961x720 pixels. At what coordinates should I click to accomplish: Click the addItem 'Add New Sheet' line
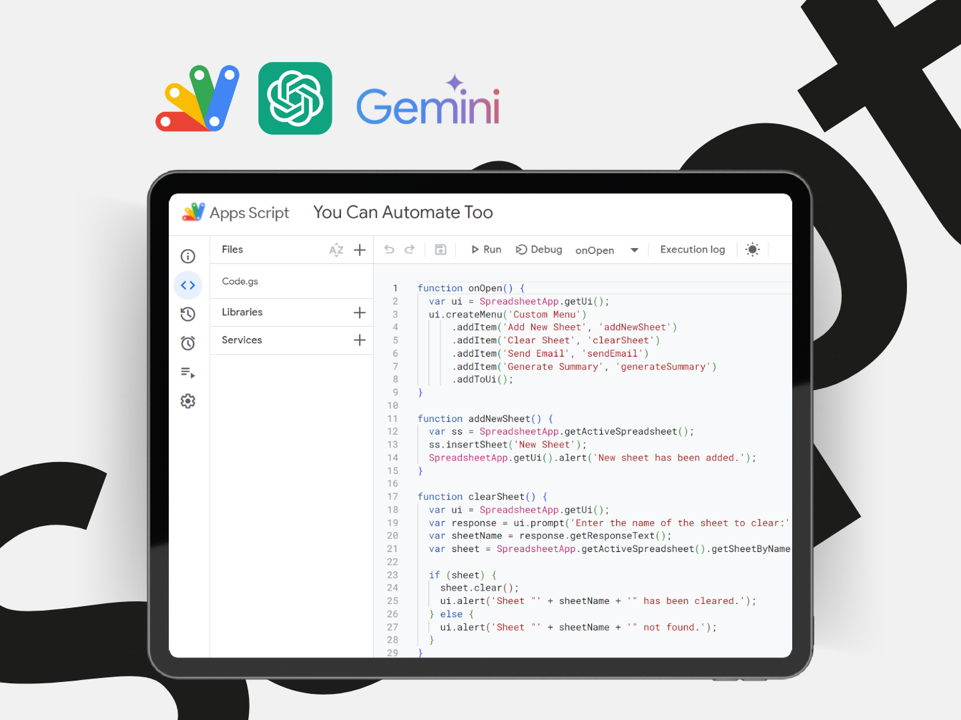coord(564,327)
